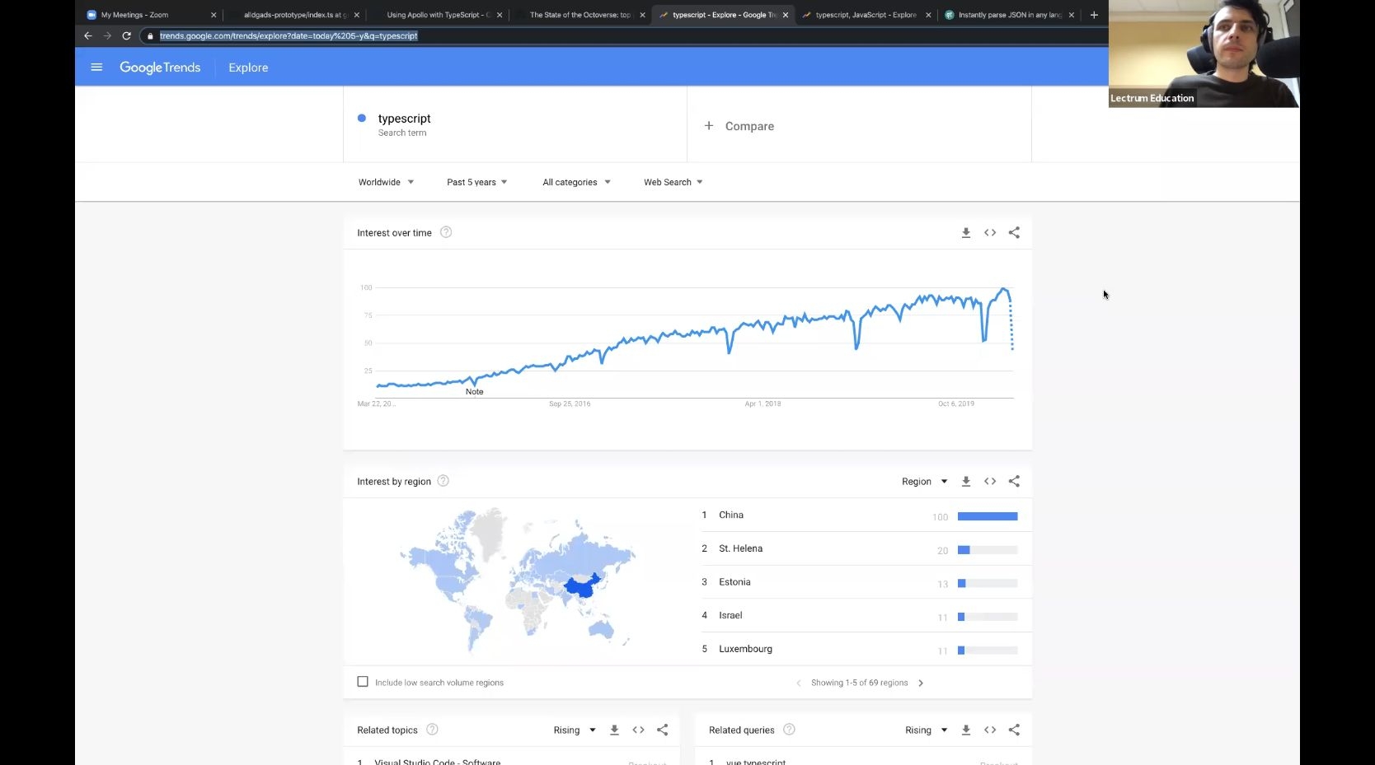Open the Google Trends hamburger menu
The image size is (1375, 765).
[96, 68]
